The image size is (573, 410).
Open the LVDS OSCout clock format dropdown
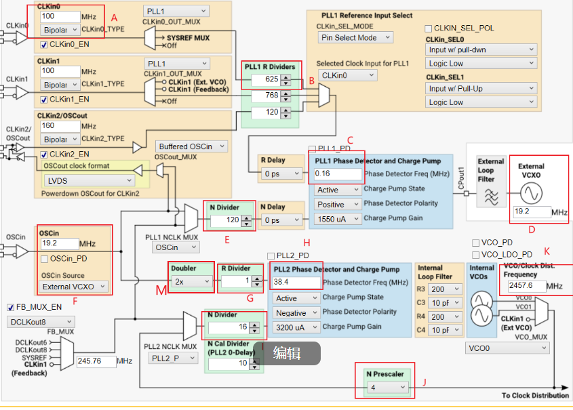point(90,181)
